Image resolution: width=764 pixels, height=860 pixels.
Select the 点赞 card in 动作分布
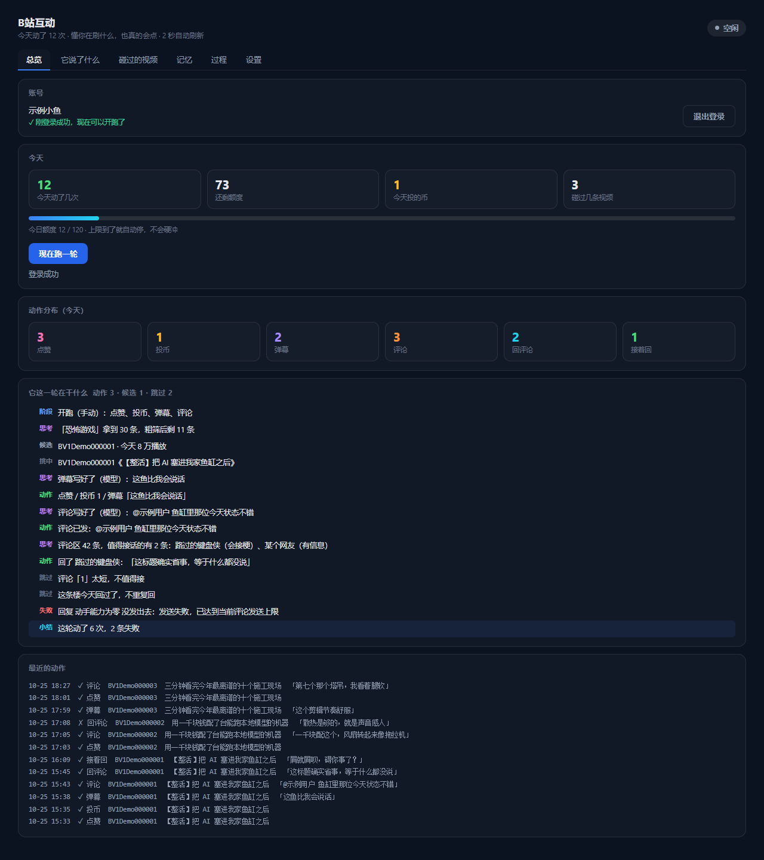85,342
